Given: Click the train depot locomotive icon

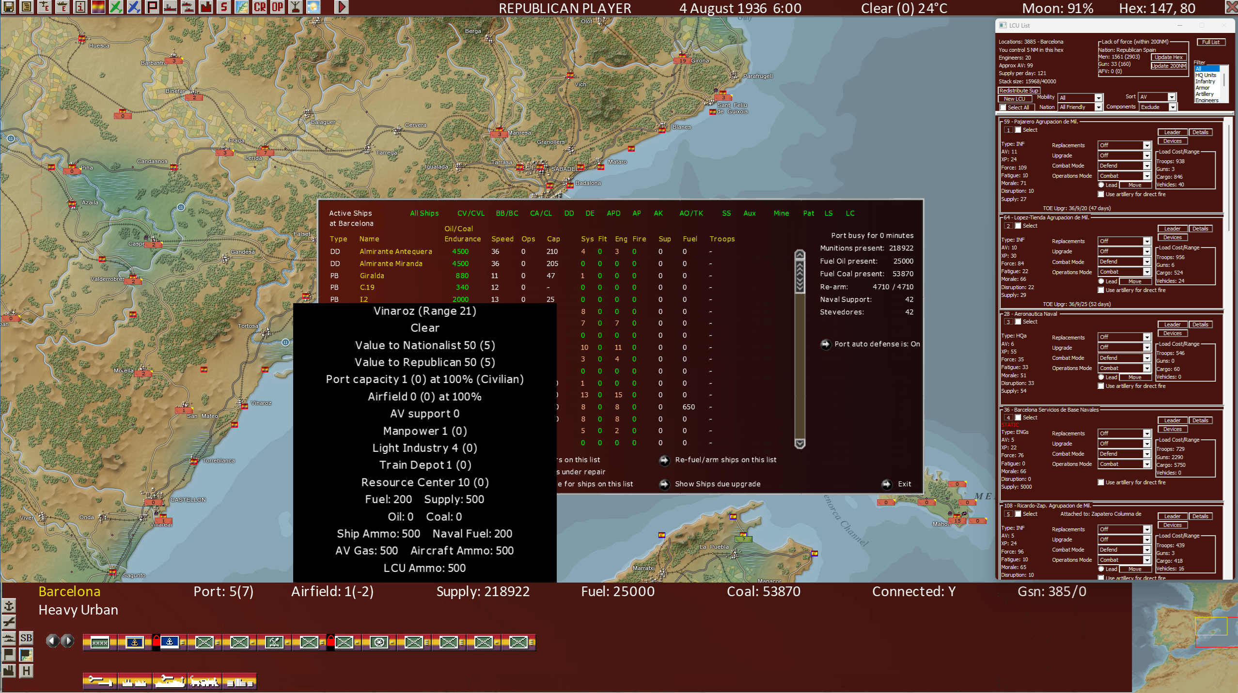Looking at the screenshot, I should 204,681.
